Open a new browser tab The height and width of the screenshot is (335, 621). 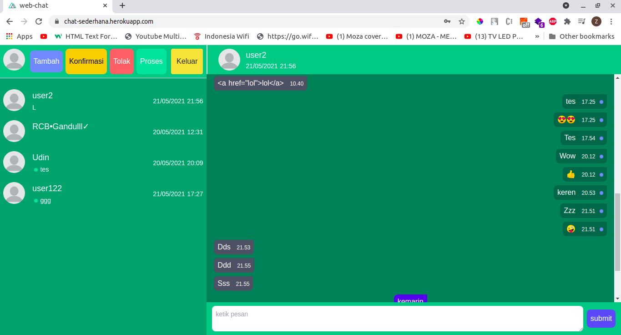(122, 5)
